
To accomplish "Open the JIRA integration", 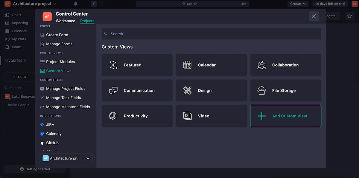I will tap(50, 125).
